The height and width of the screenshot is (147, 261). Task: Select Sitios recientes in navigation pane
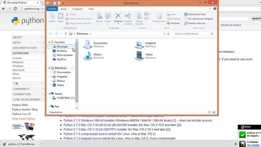point(65,55)
